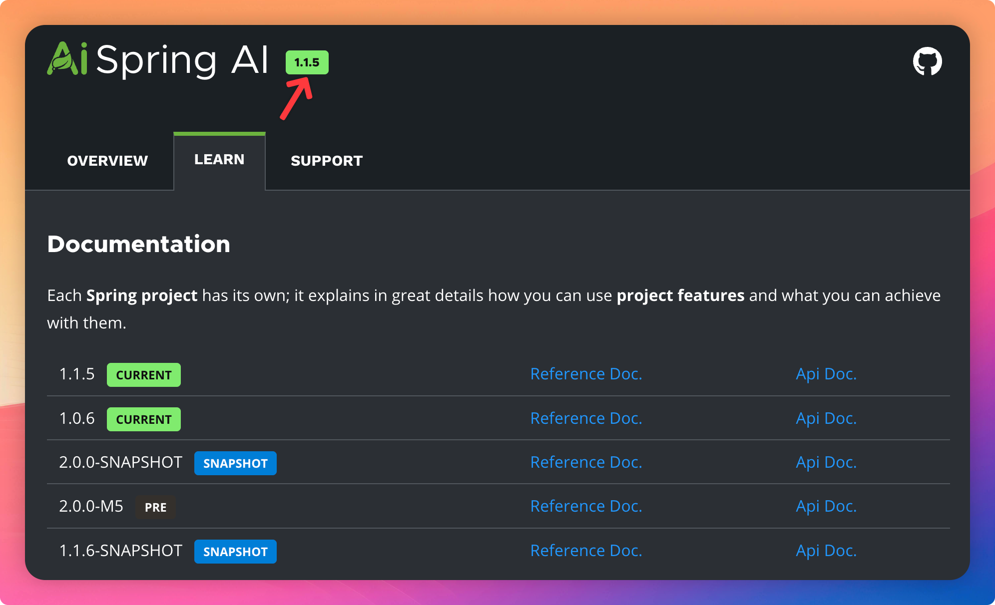Open Api Doc. for 2.0.0-SNAPSHOT
Viewport: 995px width, 605px height.
click(x=826, y=462)
